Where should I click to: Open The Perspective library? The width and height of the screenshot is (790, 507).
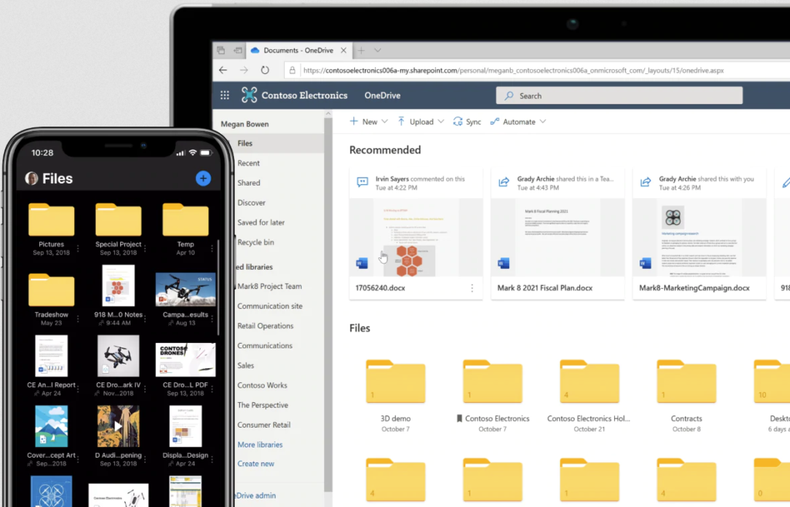pyautogui.click(x=263, y=405)
